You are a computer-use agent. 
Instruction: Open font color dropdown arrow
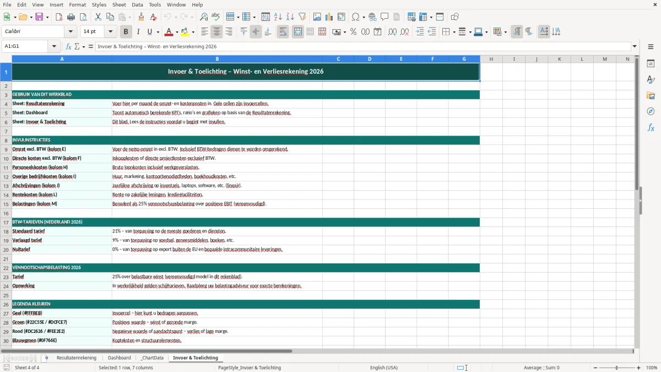178,32
